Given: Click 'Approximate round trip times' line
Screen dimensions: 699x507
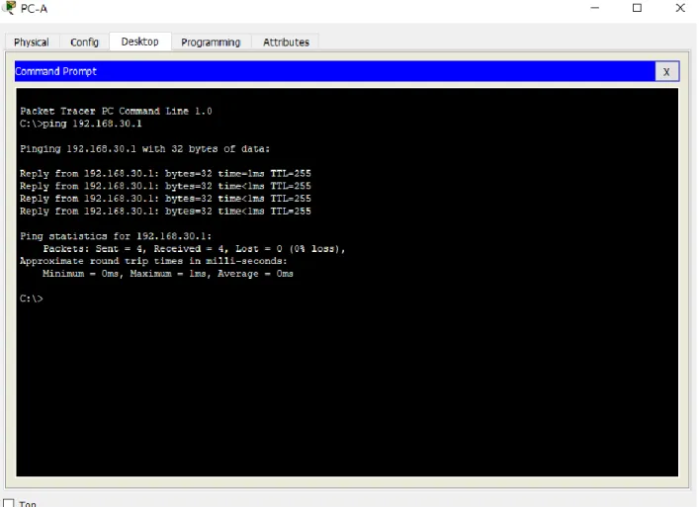Looking at the screenshot, I should point(153,261).
